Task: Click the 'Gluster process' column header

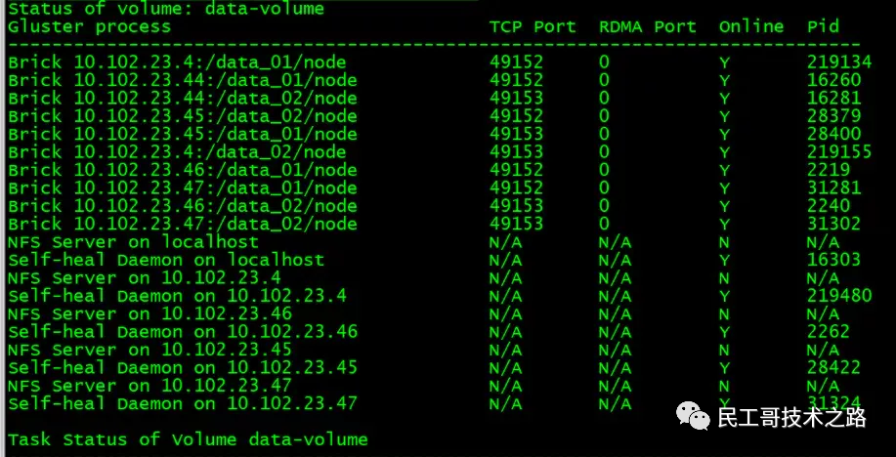Action: coord(89,26)
